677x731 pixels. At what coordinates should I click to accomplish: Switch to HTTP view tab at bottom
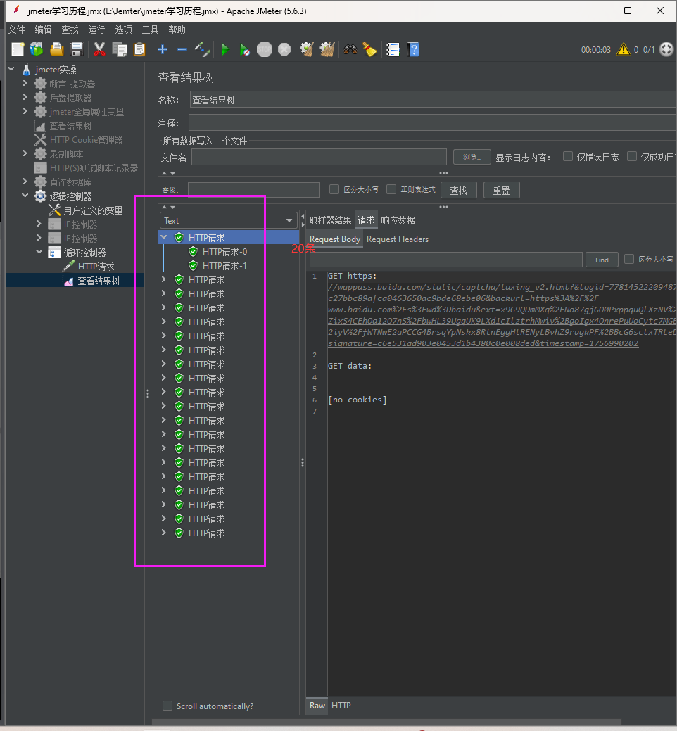click(x=341, y=706)
